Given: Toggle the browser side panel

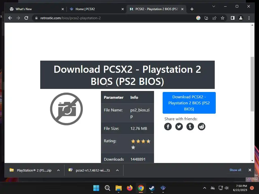Looking at the screenshot, I should [233, 18].
